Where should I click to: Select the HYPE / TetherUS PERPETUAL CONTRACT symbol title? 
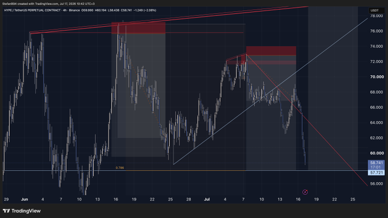point(32,10)
